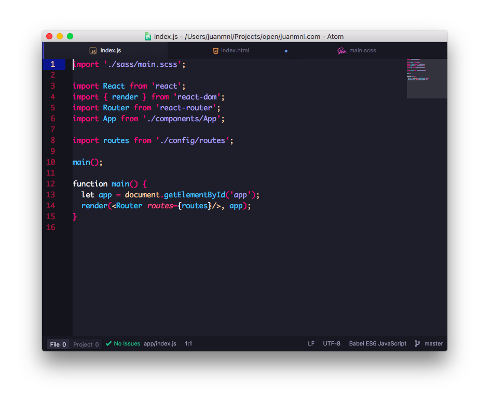
Task: Switch to the index.js tab
Action: [x=105, y=51]
